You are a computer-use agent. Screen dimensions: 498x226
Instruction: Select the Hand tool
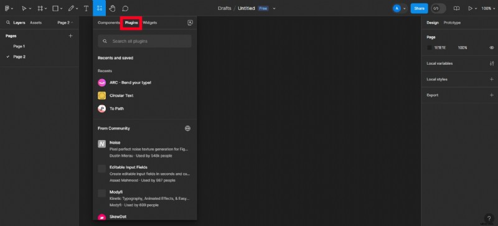click(x=112, y=9)
